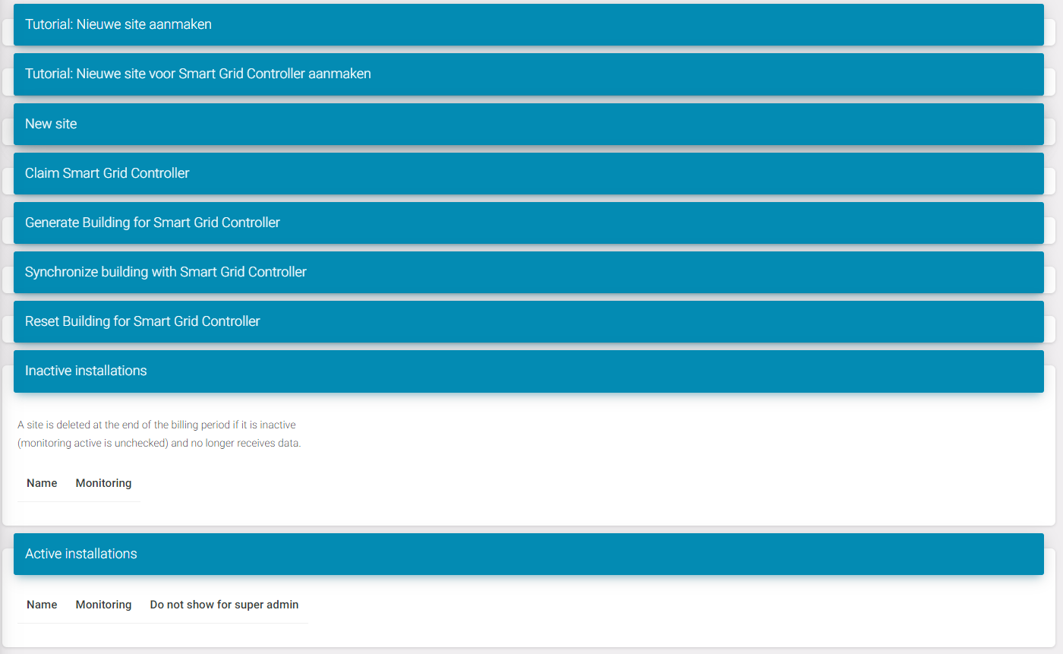
Task: Collapse the Inactive installations header
Action: click(86, 371)
